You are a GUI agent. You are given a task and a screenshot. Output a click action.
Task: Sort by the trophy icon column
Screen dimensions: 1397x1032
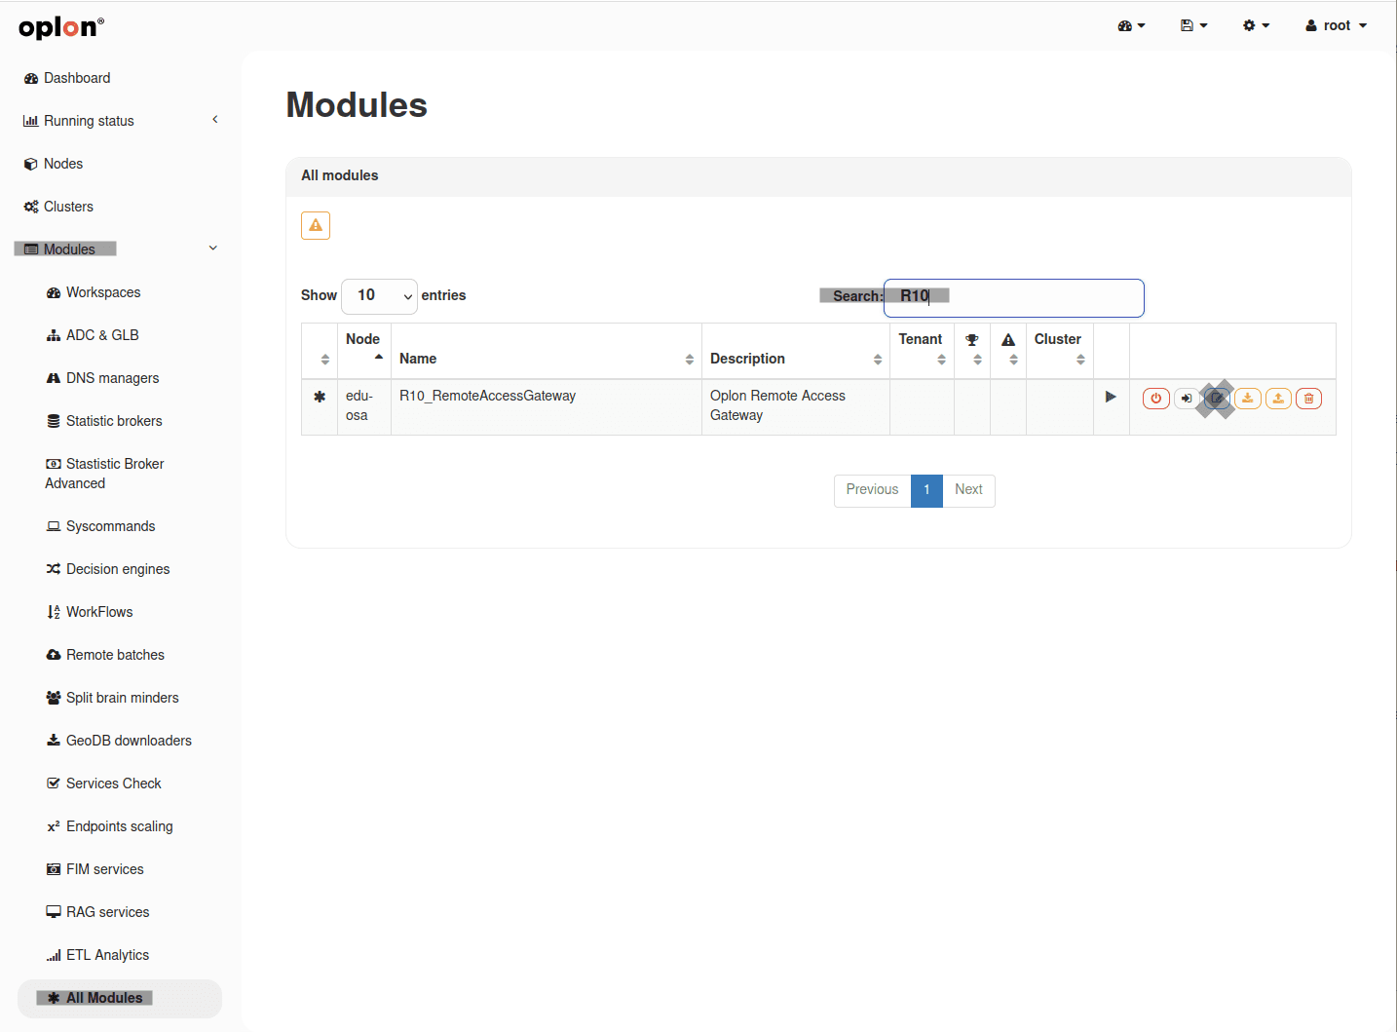[972, 351]
